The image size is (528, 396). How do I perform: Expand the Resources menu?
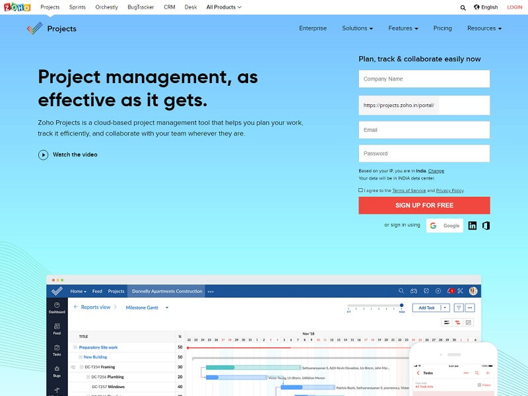[x=484, y=28]
